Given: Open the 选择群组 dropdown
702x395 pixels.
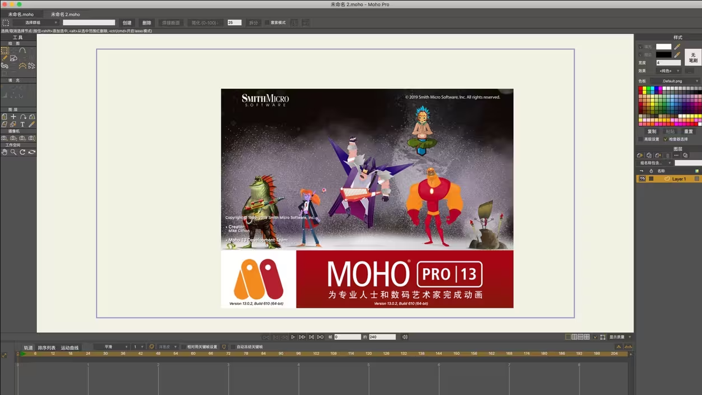Looking at the screenshot, I should (36, 23).
